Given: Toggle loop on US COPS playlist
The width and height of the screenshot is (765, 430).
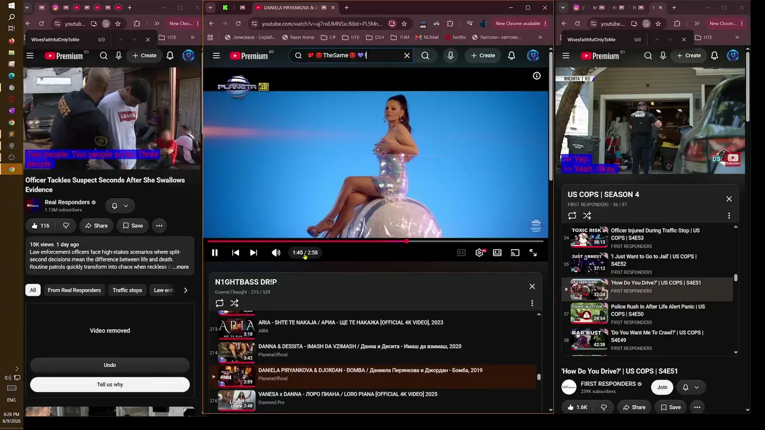Looking at the screenshot, I should (572, 216).
